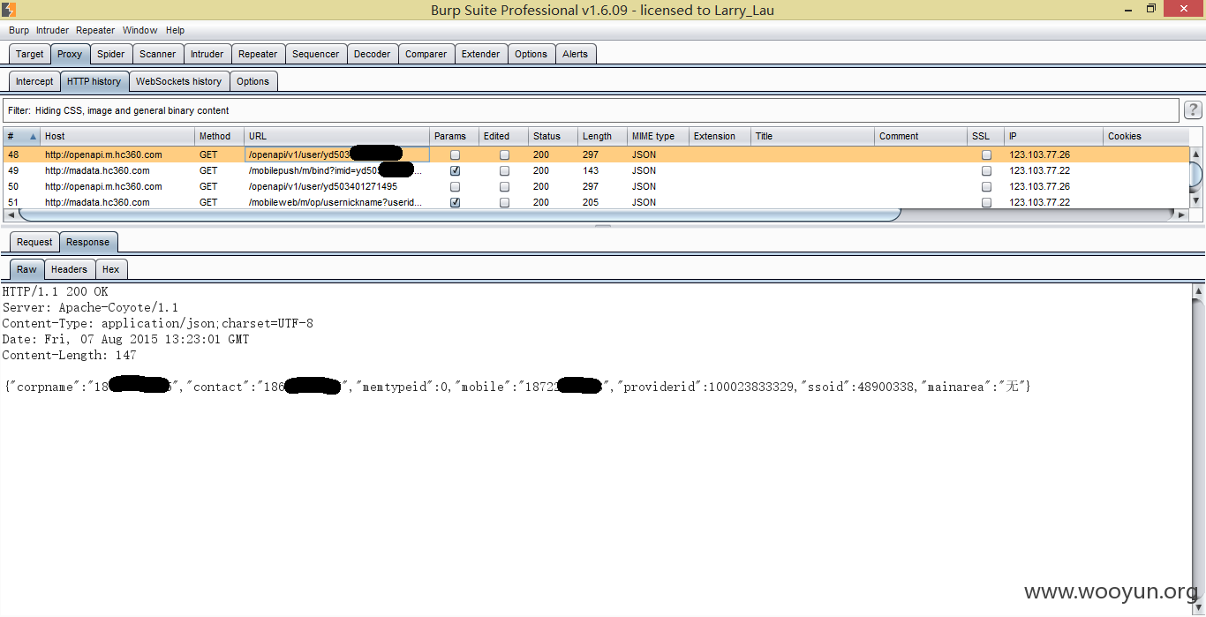Image resolution: width=1206 pixels, height=617 pixels.
Task: Open the Alerts tab
Action: click(576, 54)
